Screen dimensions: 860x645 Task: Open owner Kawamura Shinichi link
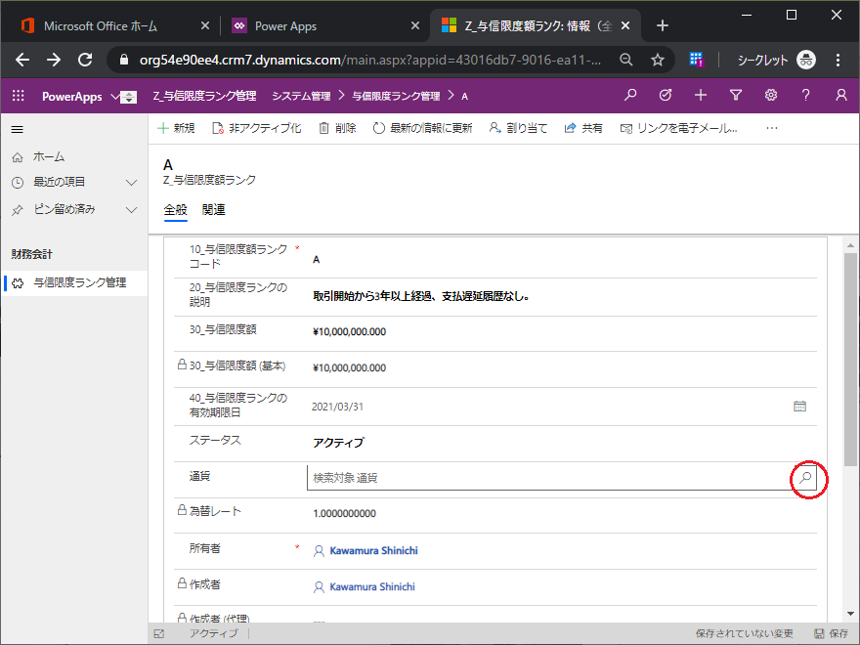click(x=373, y=550)
